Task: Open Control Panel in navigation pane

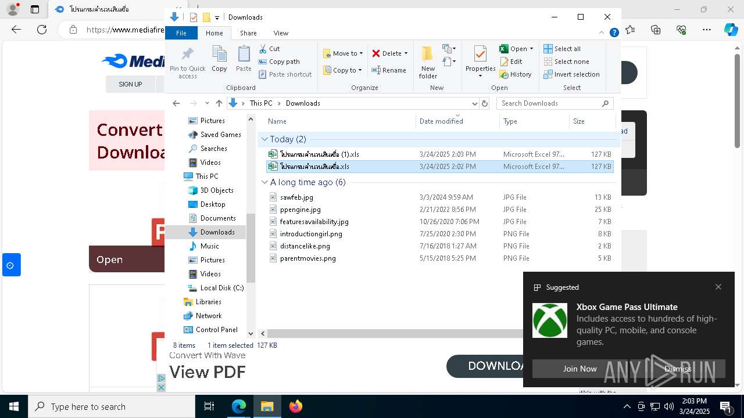Action: click(211, 330)
